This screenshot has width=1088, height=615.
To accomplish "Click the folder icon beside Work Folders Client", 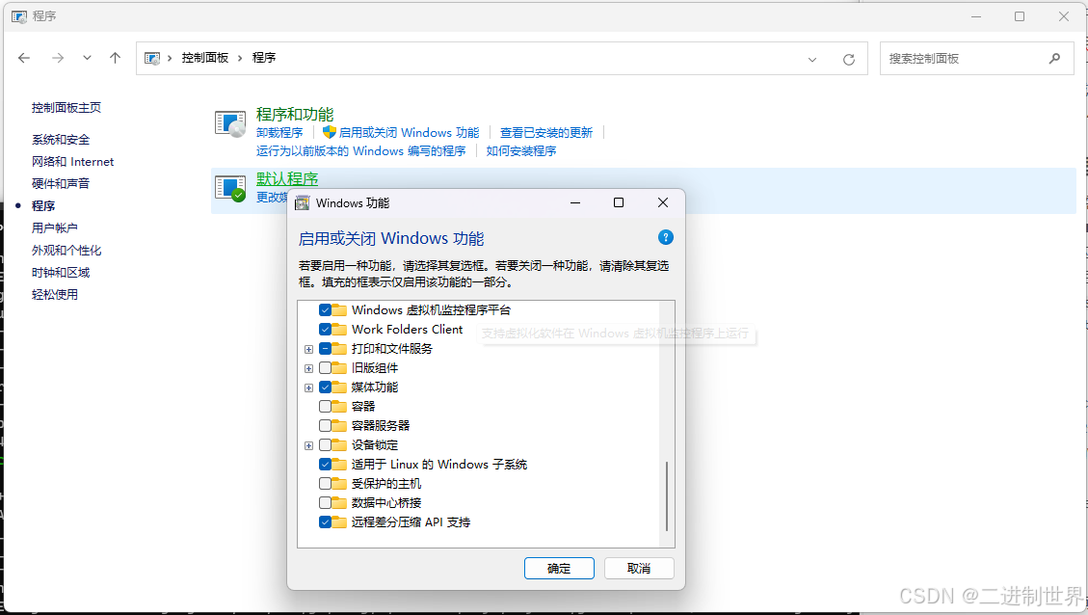I will [339, 329].
